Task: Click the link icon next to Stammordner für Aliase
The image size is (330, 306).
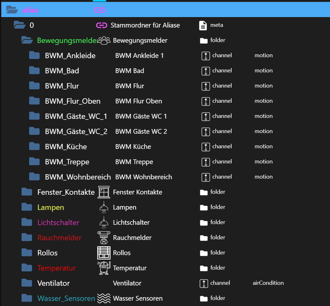Action: [x=102, y=25]
